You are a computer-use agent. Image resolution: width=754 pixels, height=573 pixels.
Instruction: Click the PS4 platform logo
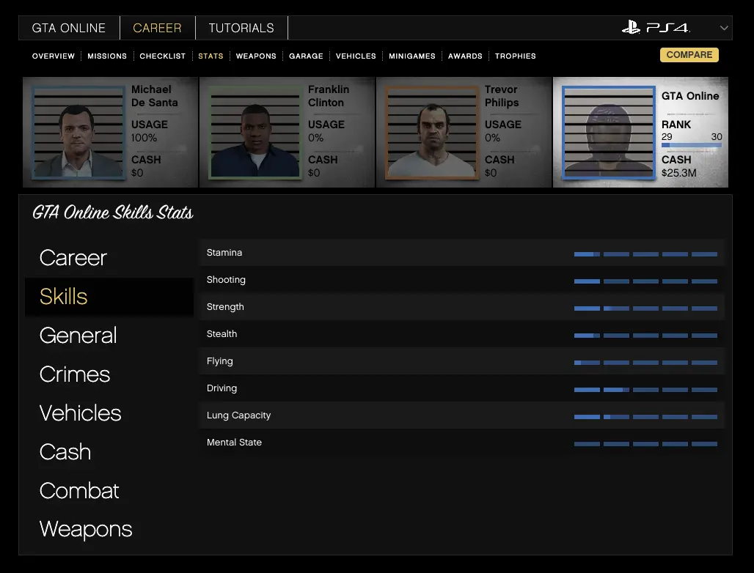click(x=656, y=28)
